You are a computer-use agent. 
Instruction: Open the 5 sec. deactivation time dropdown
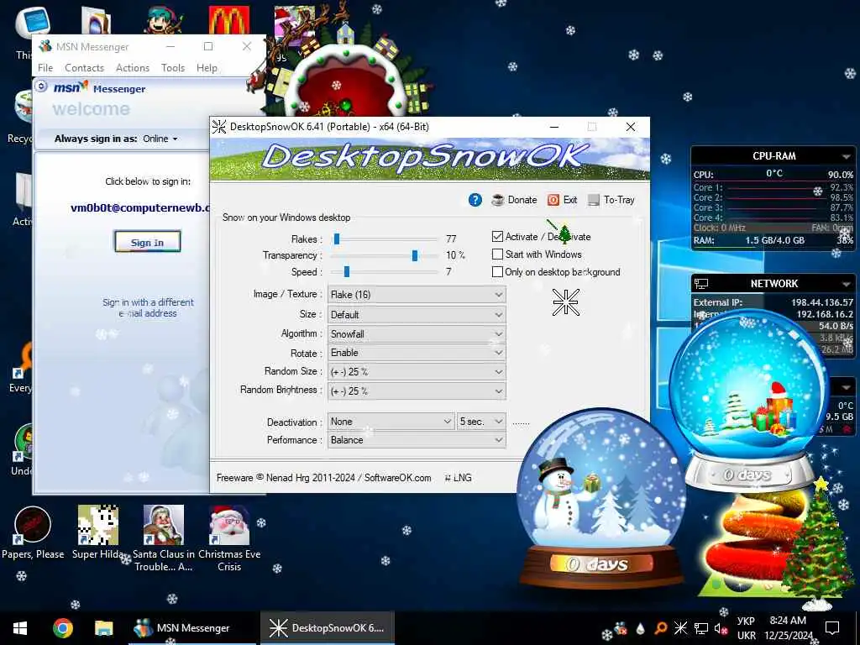coord(481,422)
